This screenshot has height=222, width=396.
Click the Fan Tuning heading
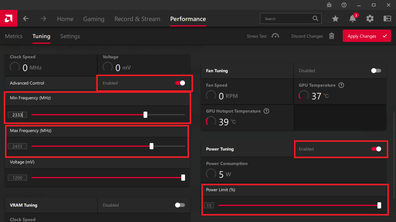point(217,71)
